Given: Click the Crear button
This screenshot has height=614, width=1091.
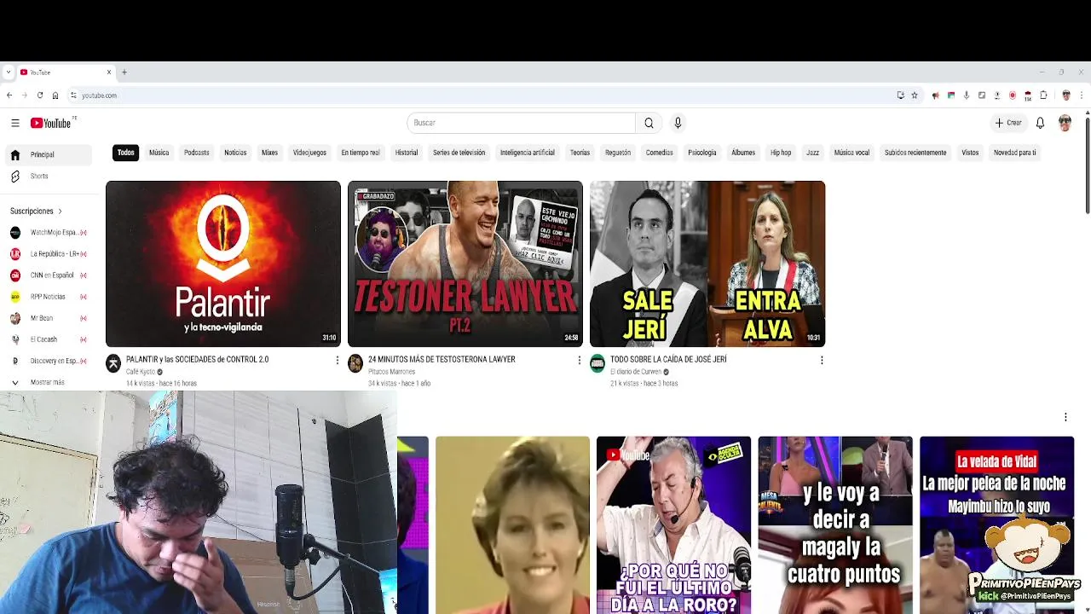Looking at the screenshot, I should [x=1007, y=123].
